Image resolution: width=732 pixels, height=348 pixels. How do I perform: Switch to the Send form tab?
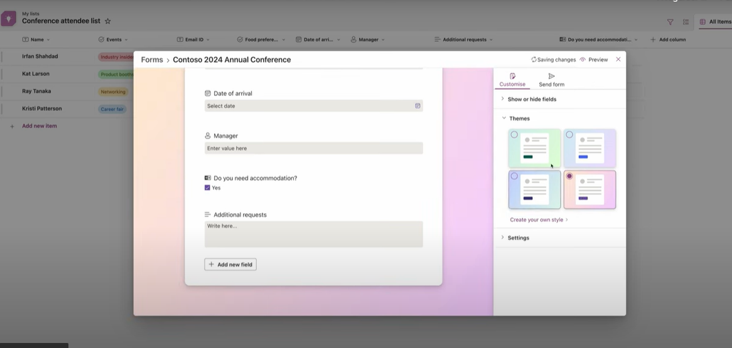[551, 80]
